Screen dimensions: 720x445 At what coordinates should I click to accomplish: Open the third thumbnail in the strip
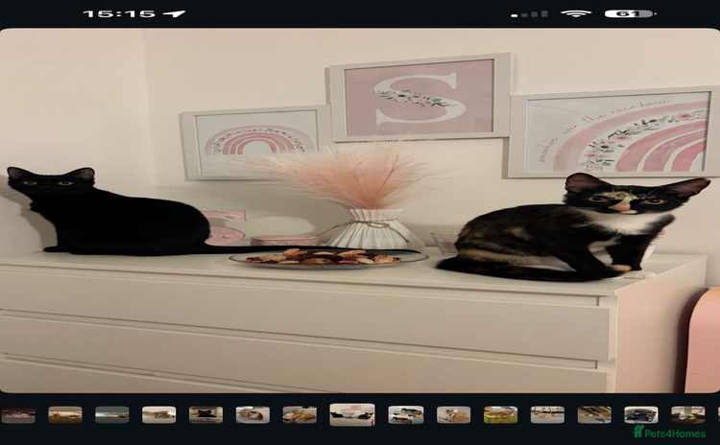112,414
